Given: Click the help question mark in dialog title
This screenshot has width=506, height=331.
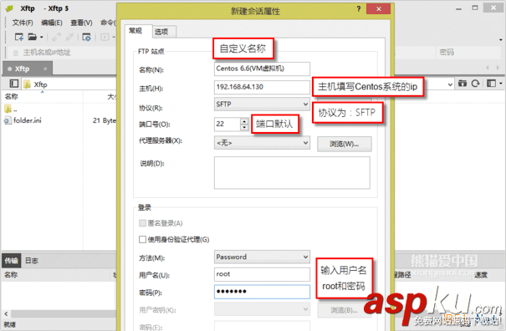Looking at the screenshot, I should click(x=359, y=9).
